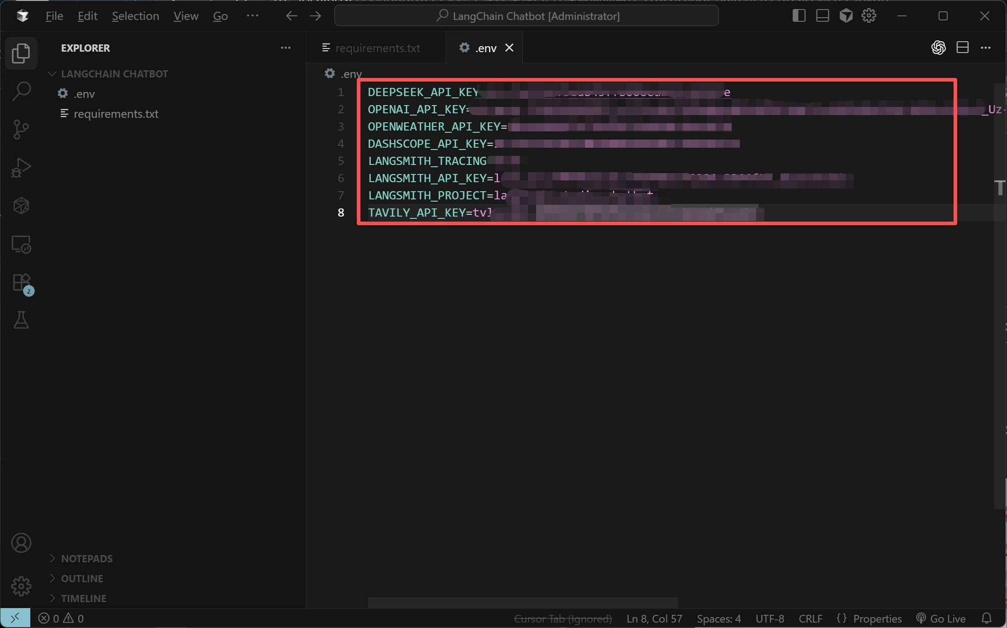Image resolution: width=1007 pixels, height=628 pixels.
Task: Switch to the requirements.txt tab
Action: coord(376,48)
